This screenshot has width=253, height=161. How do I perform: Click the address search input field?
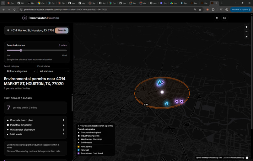click(x=32, y=30)
